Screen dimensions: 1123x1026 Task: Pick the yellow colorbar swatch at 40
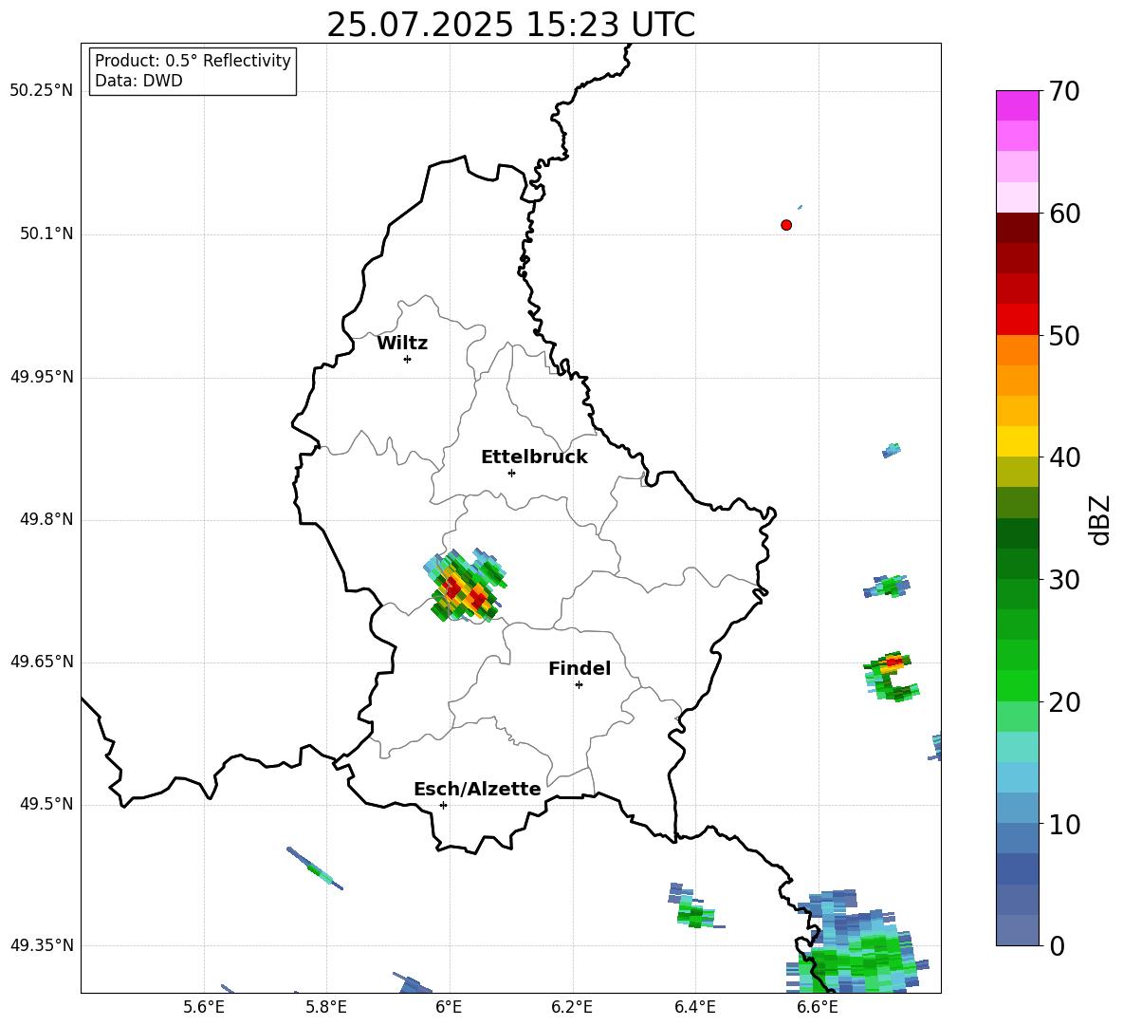(x=1017, y=441)
